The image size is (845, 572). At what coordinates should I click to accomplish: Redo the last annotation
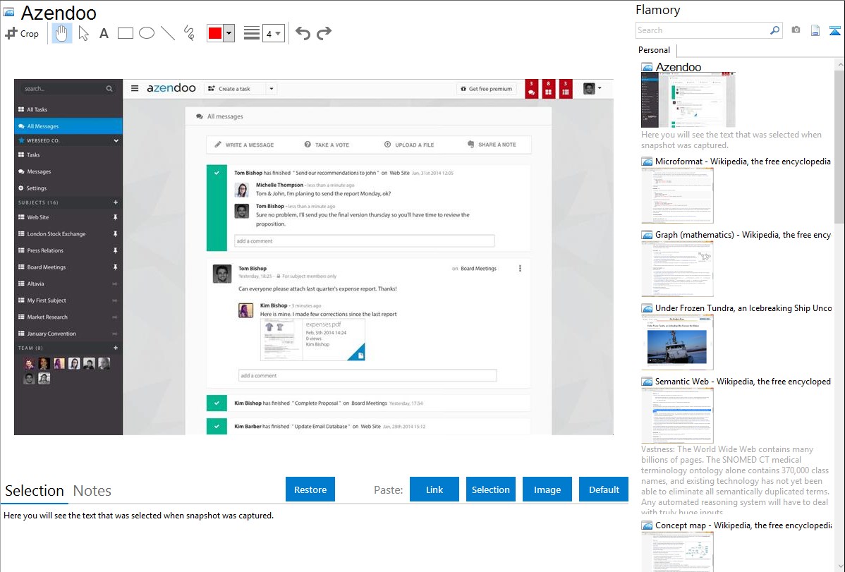324,33
